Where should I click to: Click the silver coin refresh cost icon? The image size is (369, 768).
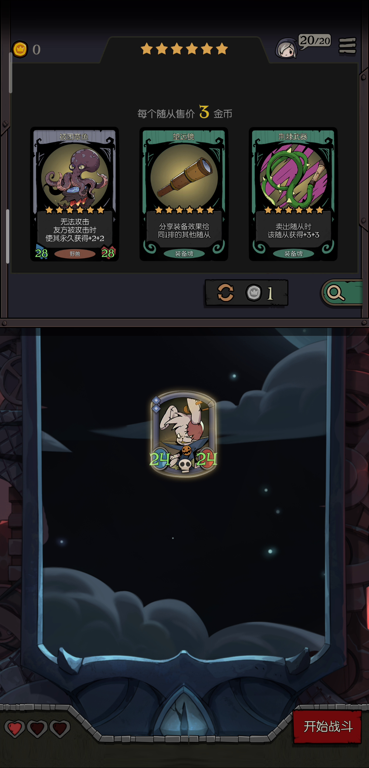pos(254,293)
